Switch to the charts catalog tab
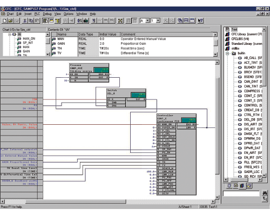270x216 pixels. (235, 186)
